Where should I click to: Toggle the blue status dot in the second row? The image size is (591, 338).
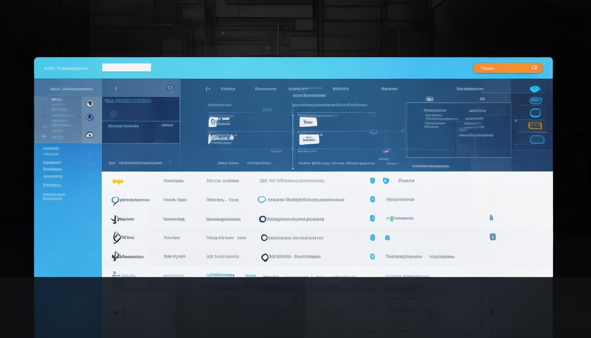pyautogui.click(x=372, y=199)
